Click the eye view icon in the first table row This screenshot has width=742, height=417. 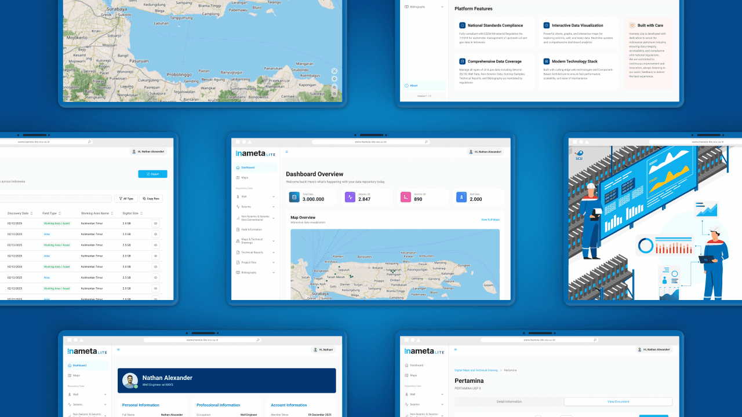tap(155, 224)
